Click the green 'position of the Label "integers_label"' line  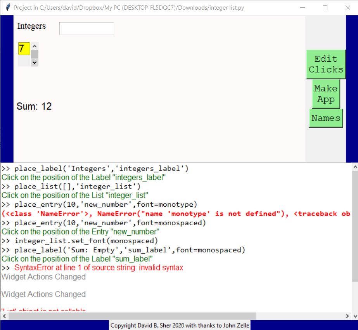click(83, 177)
